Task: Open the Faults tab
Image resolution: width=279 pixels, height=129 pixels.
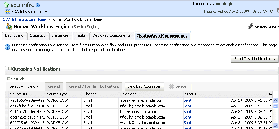Action: click(x=81, y=35)
